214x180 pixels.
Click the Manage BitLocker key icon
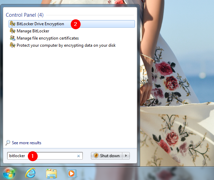(12, 31)
